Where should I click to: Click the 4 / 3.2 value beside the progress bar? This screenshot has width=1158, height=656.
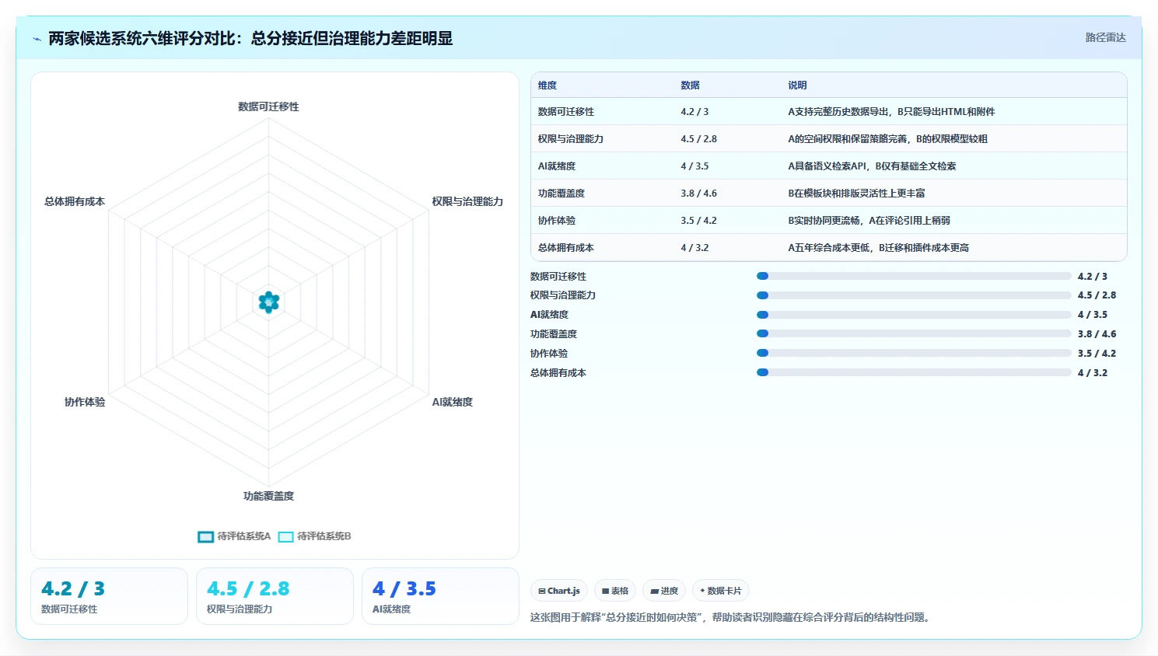(x=1093, y=373)
